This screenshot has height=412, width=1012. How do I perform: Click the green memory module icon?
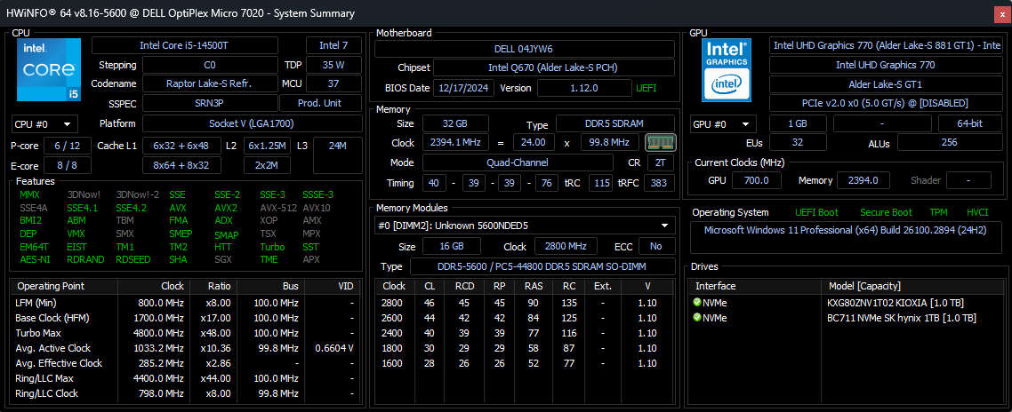tap(660, 142)
